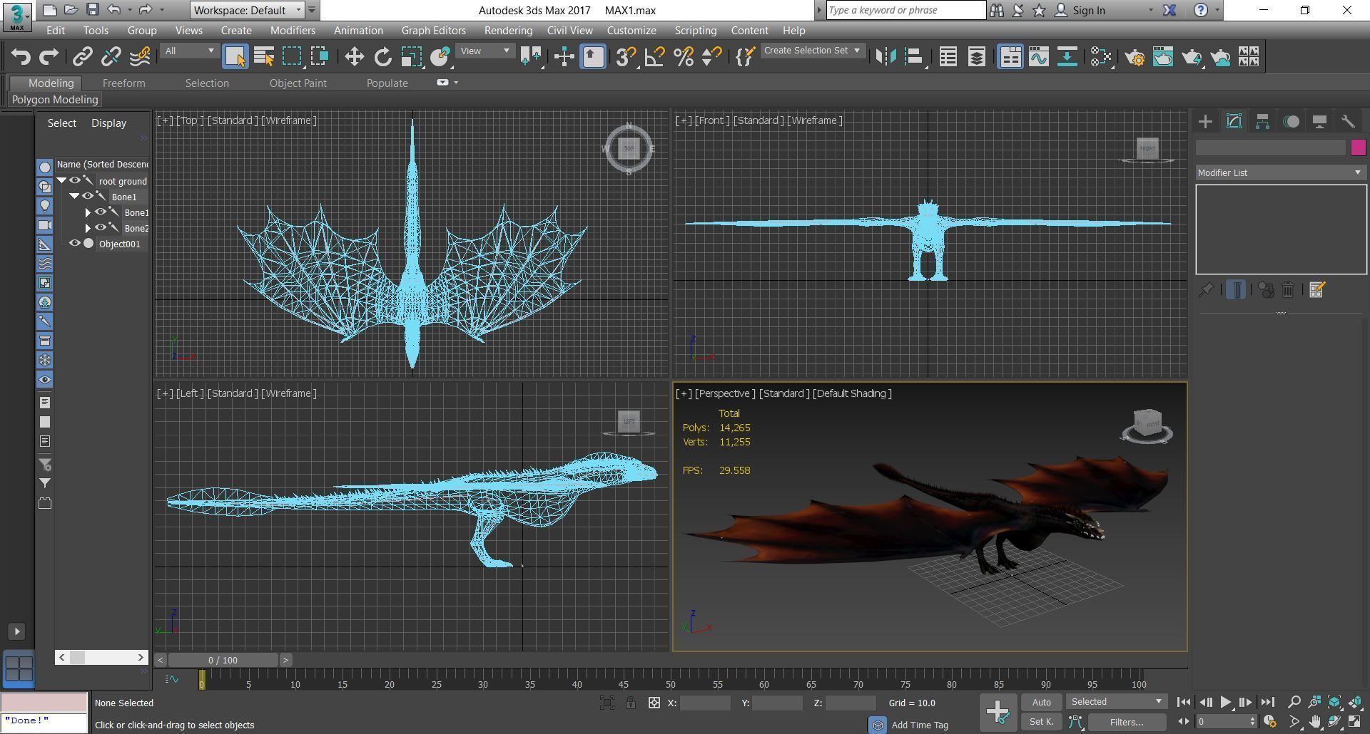Screen dimensions: 1370x734
Task: Toggle the Angle Snap icon
Action: (654, 56)
